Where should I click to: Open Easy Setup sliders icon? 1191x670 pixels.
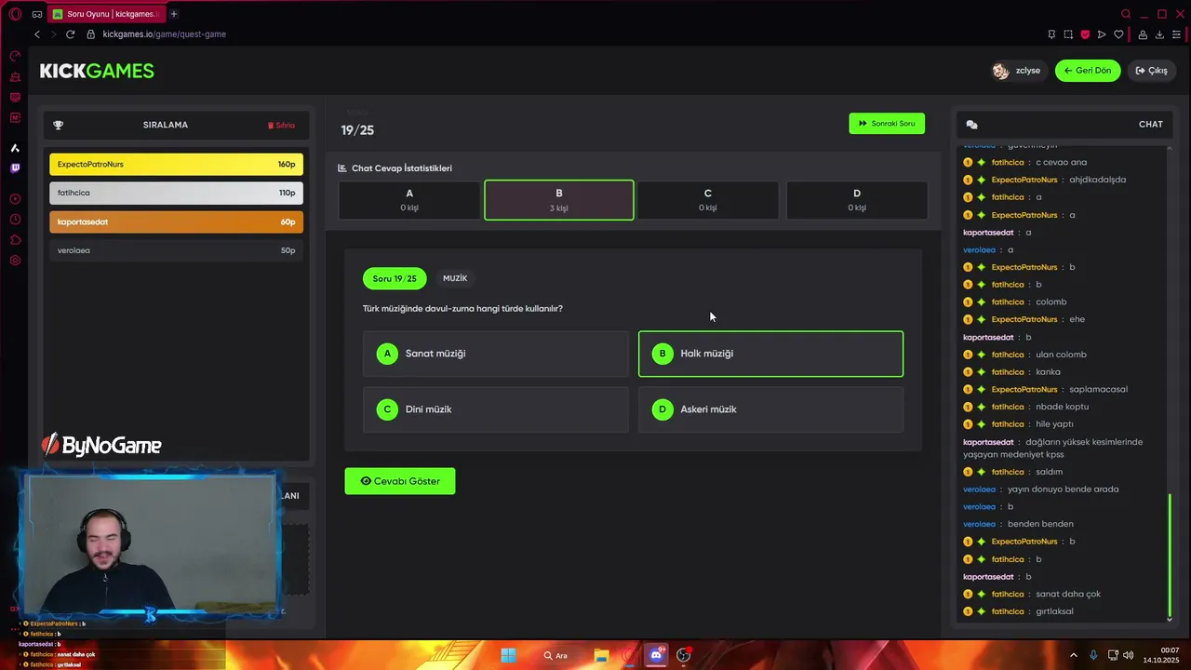tap(1177, 34)
